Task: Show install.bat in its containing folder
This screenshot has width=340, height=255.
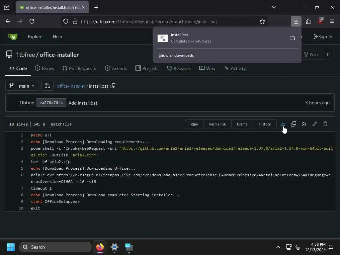Action: click(292, 38)
